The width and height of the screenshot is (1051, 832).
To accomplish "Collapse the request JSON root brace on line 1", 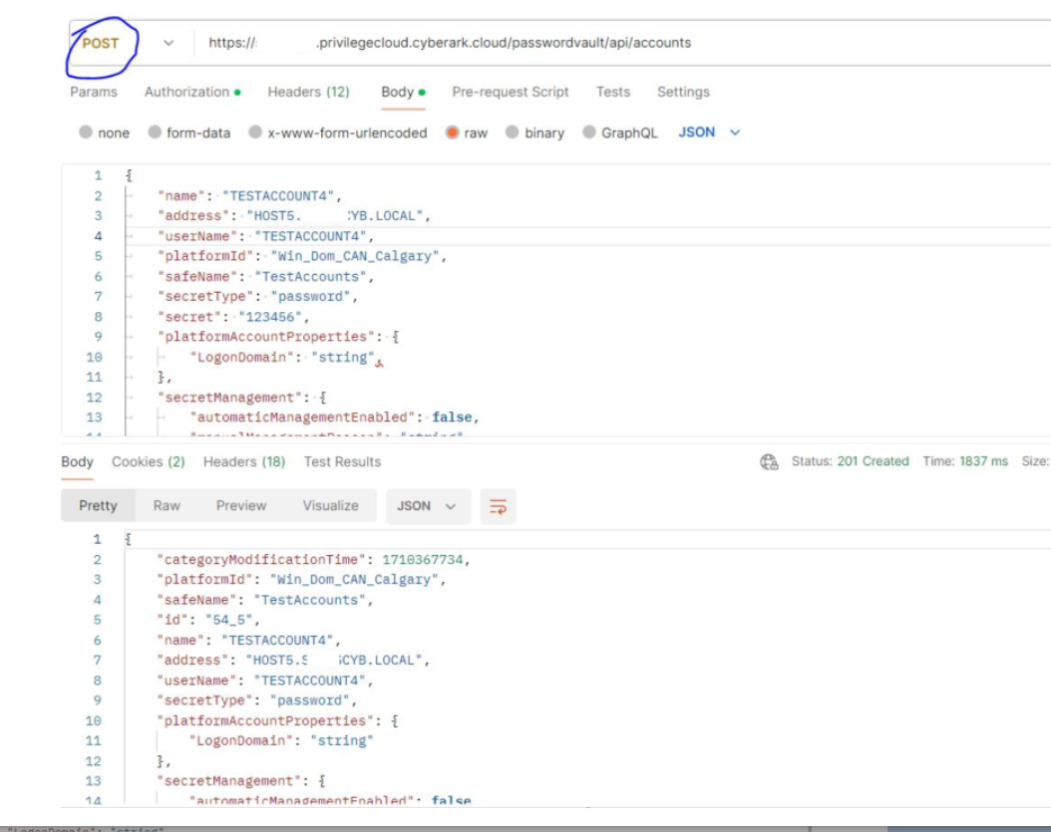I will click(129, 175).
